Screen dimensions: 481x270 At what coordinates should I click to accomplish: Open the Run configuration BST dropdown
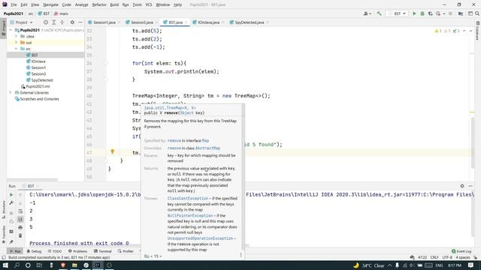tap(397, 13)
